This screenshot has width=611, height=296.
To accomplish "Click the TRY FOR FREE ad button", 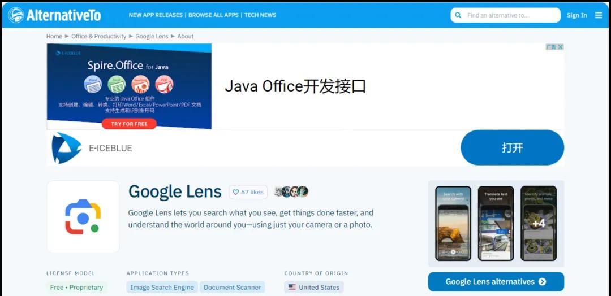I will 129,124.
